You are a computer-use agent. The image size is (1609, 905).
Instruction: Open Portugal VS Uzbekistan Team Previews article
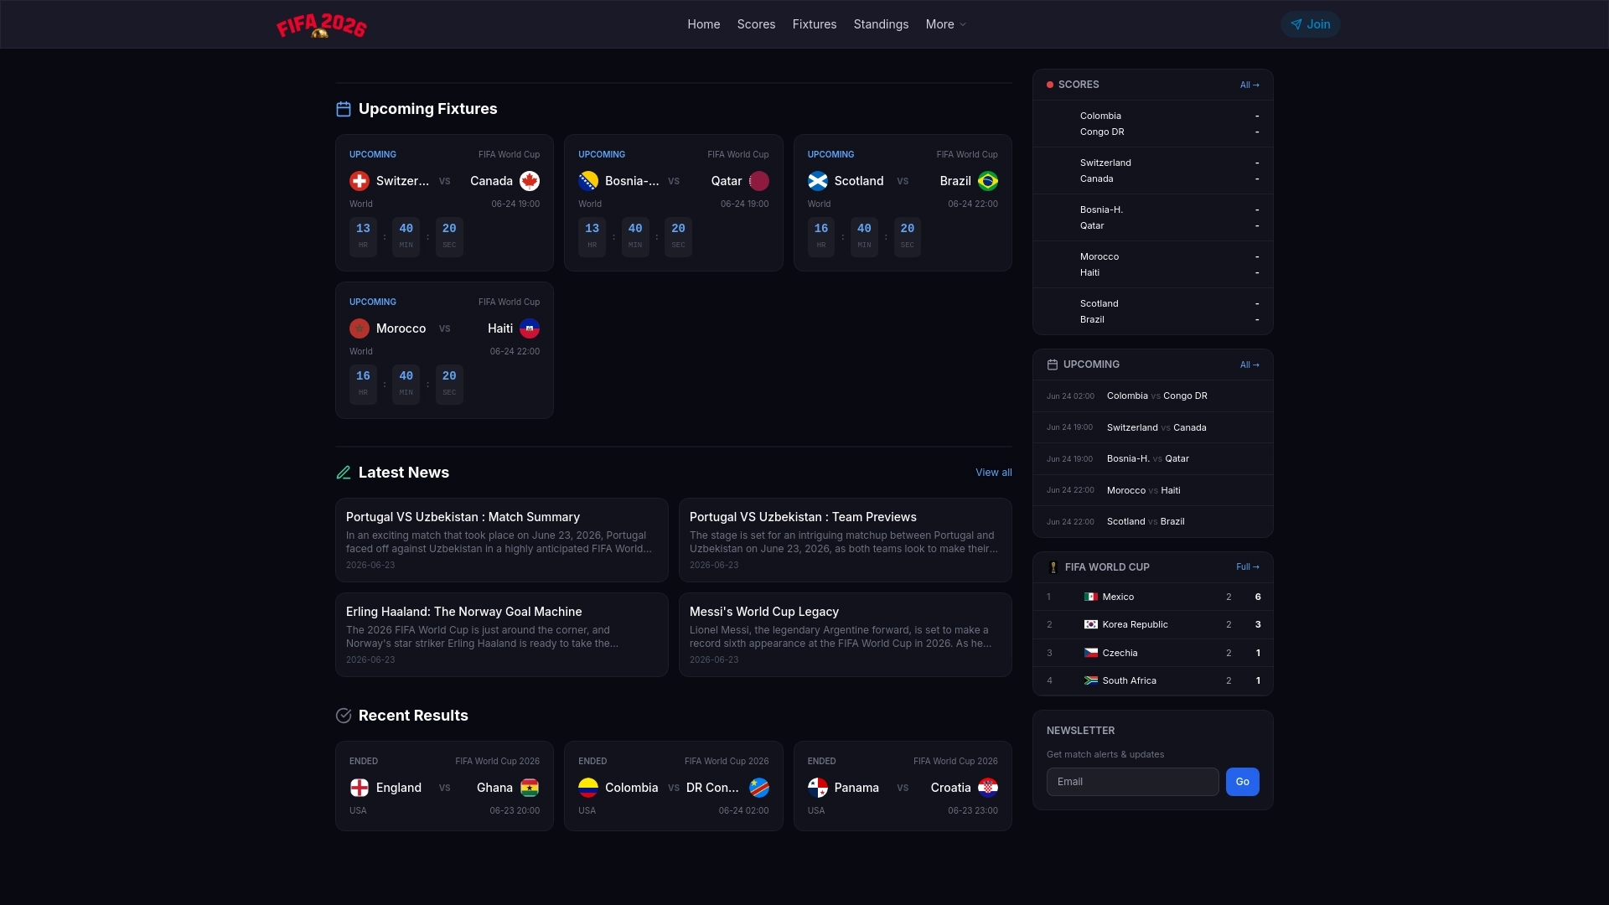pyautogui.click(x=846, y=540)
